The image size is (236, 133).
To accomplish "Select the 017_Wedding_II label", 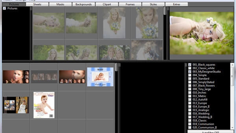I will pos(202,117).
